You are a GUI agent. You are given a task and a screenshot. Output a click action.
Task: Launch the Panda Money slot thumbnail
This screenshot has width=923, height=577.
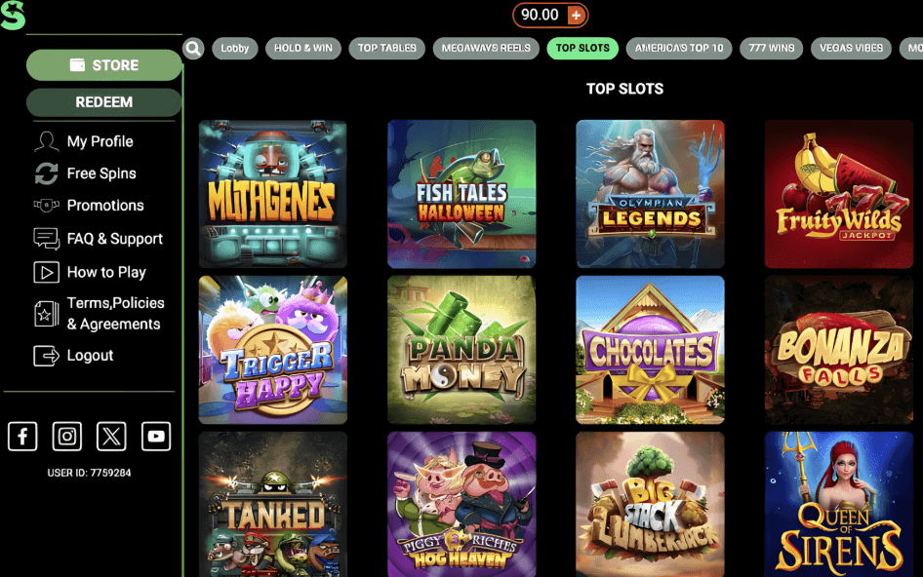pos(461,350)
